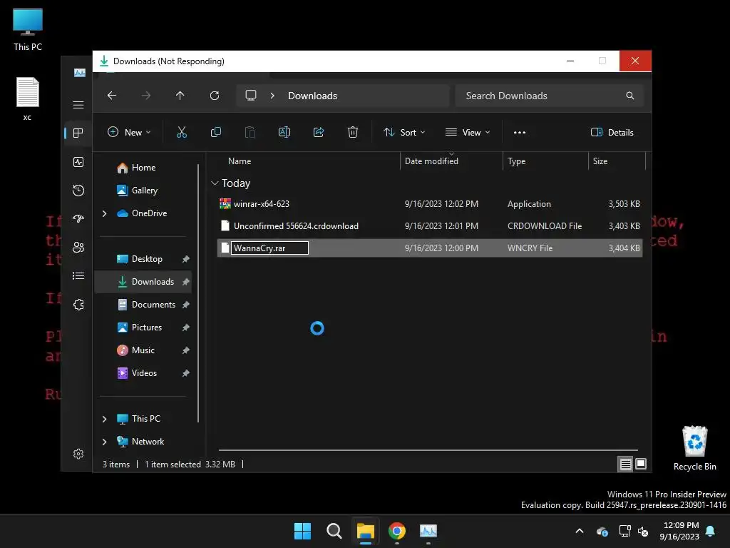Open Task Manager from taskbar

428,531
